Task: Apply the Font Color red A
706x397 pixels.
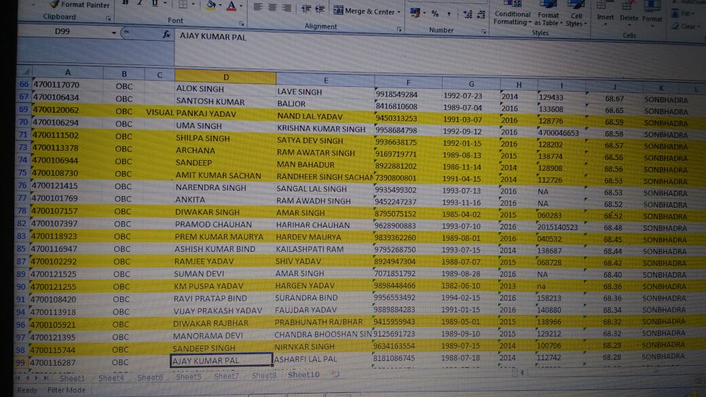Action: point(231,6)
